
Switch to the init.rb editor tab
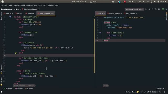click(x=19, y=14)
